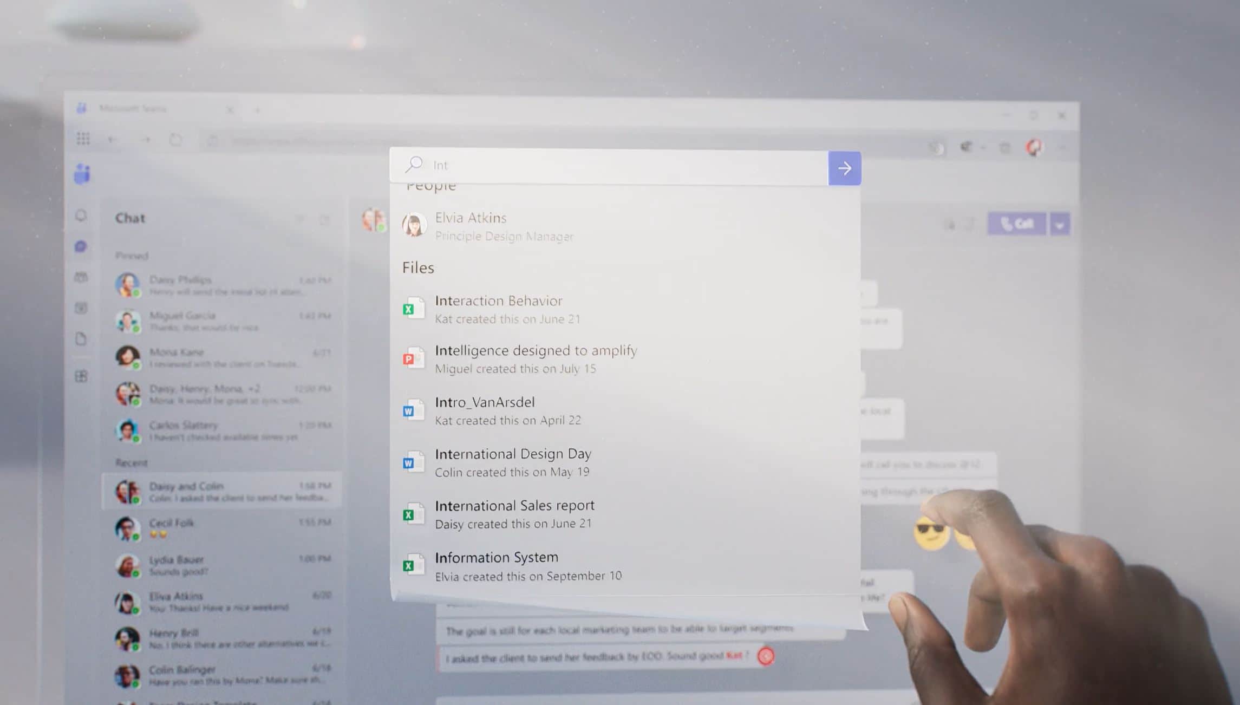The height and width of the screenshot is (705, 1240).
Task: Open the Teams grid/apps menu icon
Action: click(x=83, y=139)
